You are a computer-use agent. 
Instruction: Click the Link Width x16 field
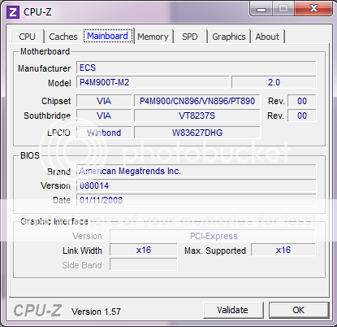[144, 250]
